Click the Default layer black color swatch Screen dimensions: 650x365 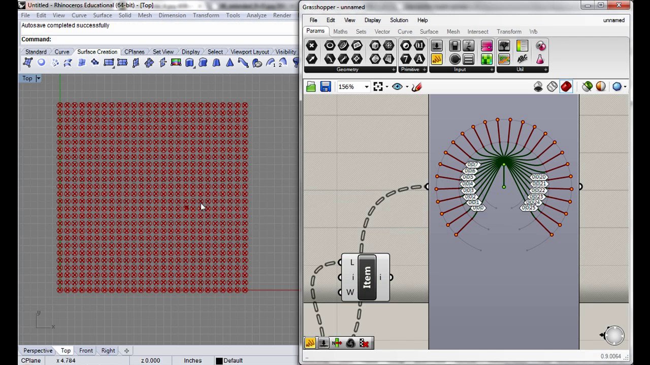click(219, 360)
